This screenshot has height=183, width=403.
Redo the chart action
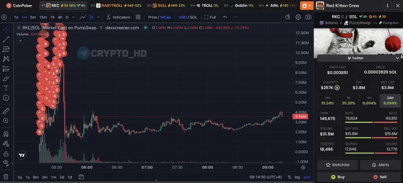click(x=235, y=17)
